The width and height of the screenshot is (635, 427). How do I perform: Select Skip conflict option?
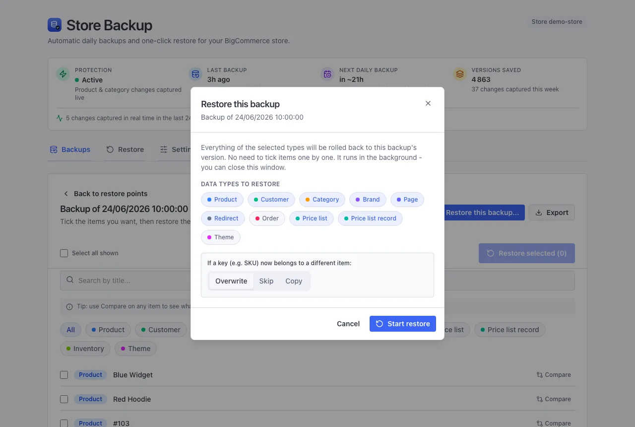tap(266, 281)
